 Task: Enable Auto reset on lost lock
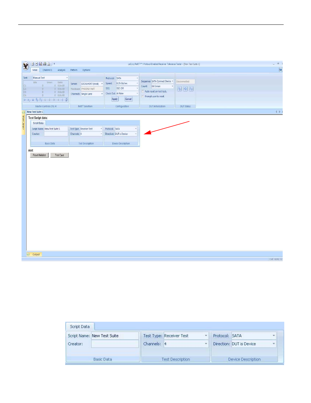(x=143, y=92)
